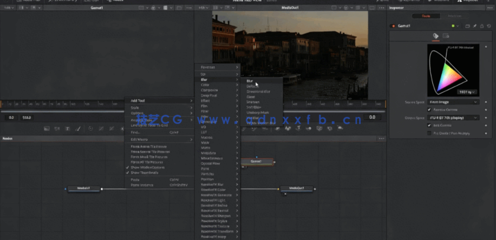Expand the Composite submenu
The image size is (496, 240).
(218, 90)
